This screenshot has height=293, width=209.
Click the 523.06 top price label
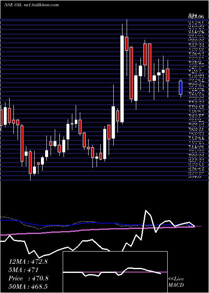196,16
